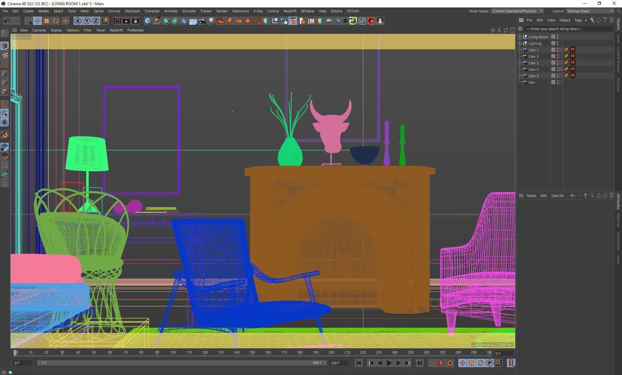
Task: Open the Object Manager Tags menu
Action: click(x=578, y=20)
